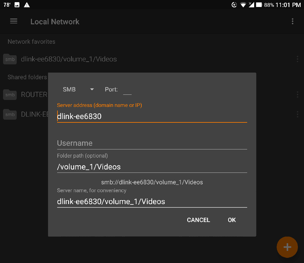
Task: Tap the warning triangle status icon
Action: click(x=27, y=5)
